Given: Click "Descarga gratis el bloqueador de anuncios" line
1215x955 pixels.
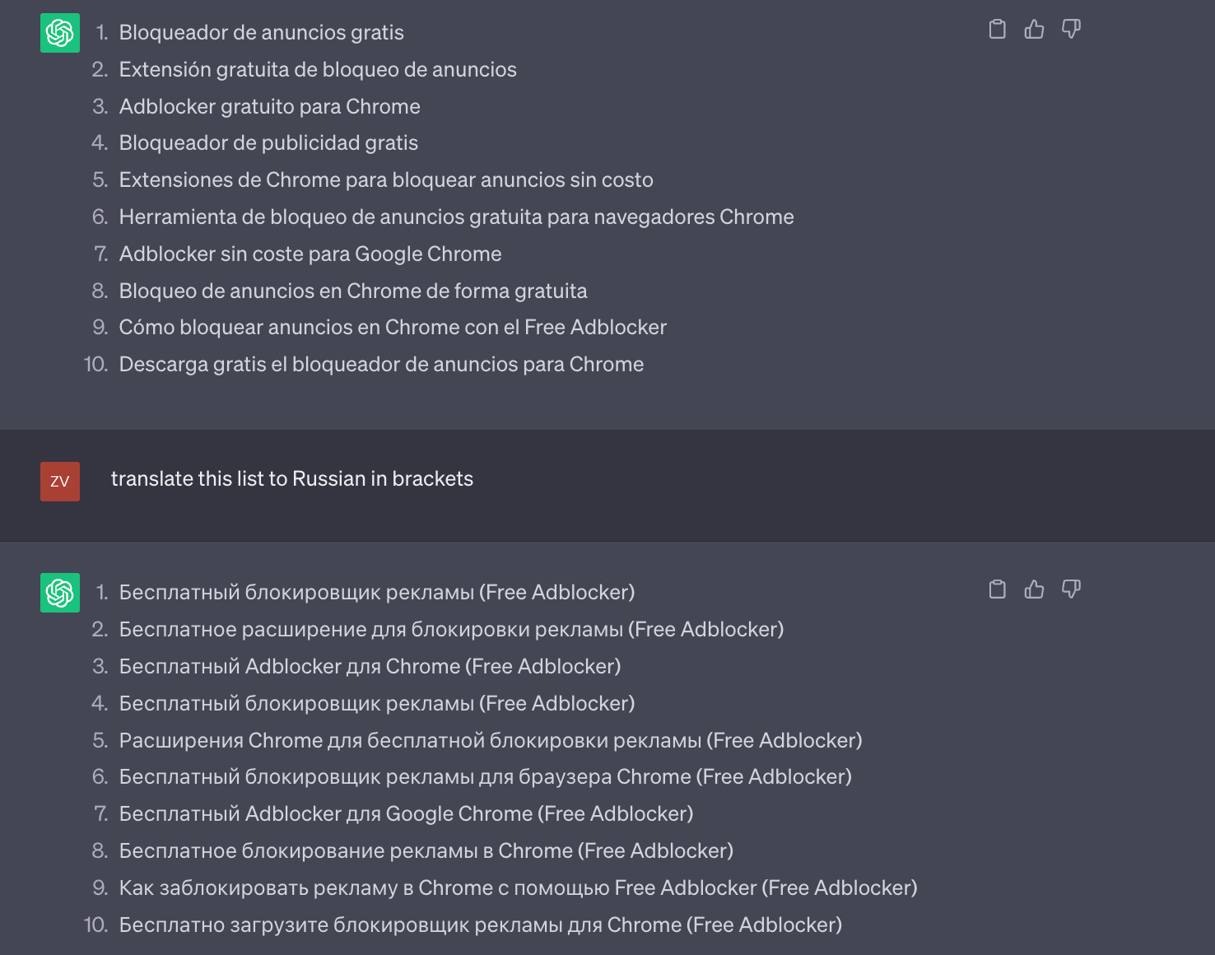Looking at the screenshot, I should 381,365.
